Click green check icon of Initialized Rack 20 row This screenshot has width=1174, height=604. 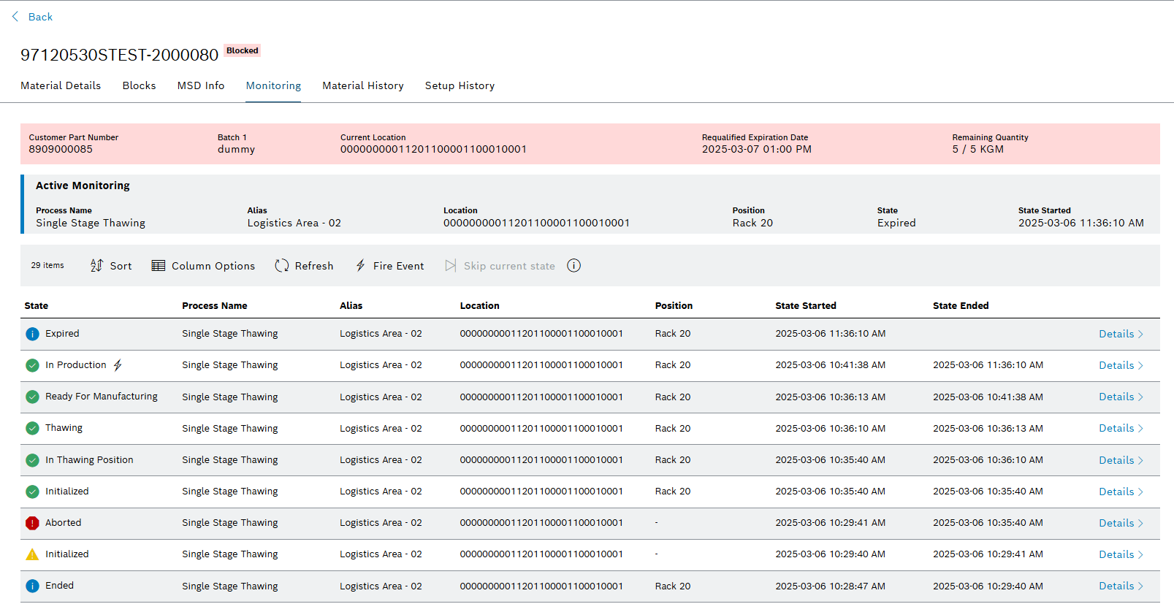coord(32,492)
